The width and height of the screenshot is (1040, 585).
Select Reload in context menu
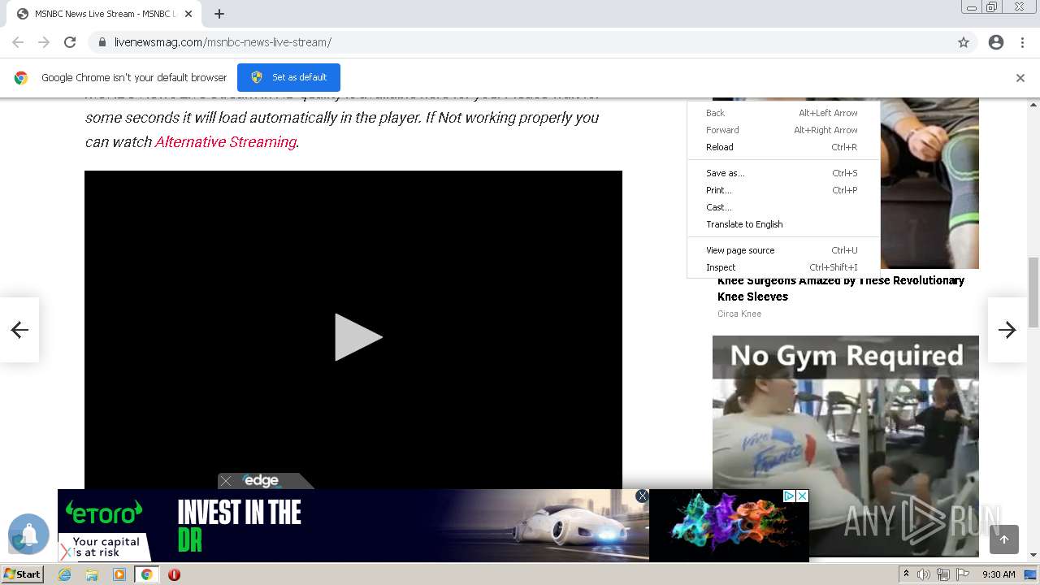pos(783,147)
